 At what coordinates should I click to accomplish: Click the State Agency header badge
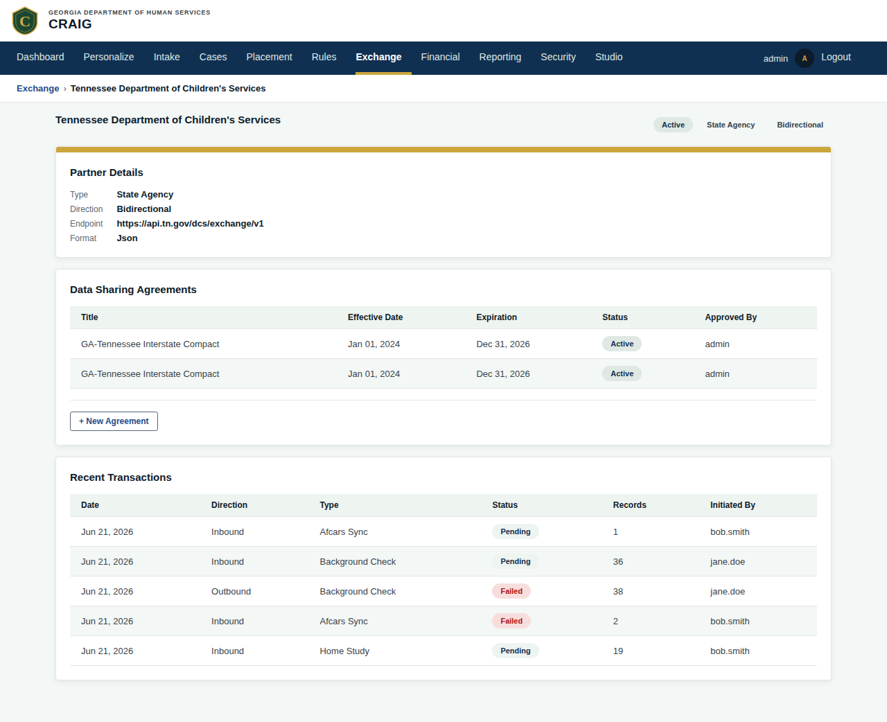point(730,125)
